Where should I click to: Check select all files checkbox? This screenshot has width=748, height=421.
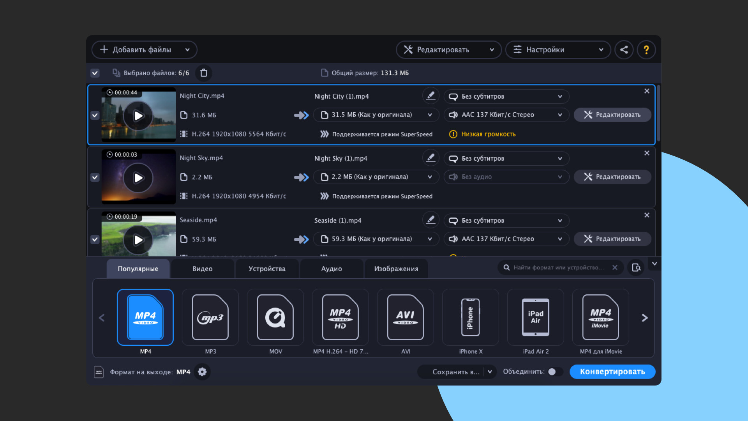click(95, 73)
